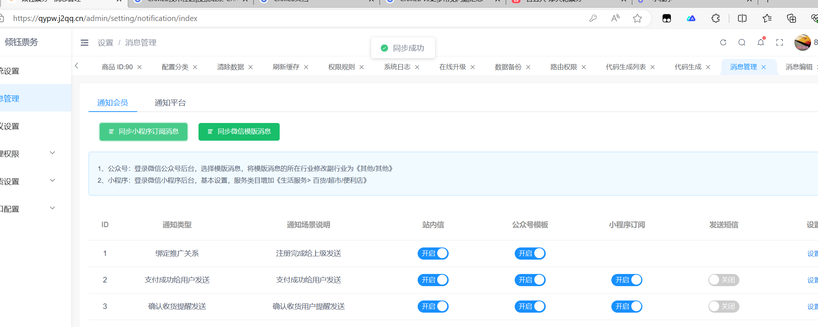
Task: Toggle the fullscreen icon in header
Action: [780, 43]
